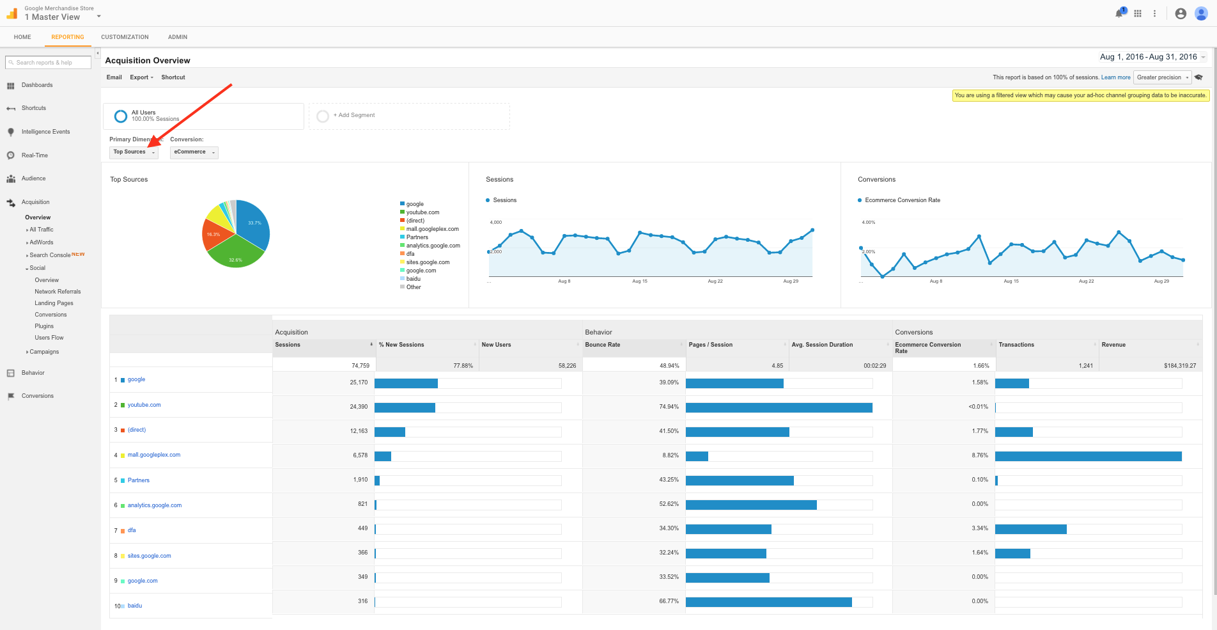The image size is (1217, 630).
Task: Toggle the Sessions legend in the chart
Action: point(501,200)
